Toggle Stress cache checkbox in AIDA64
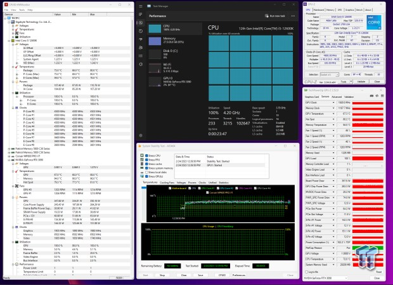The image size is (393, 285). pos(146,164)
